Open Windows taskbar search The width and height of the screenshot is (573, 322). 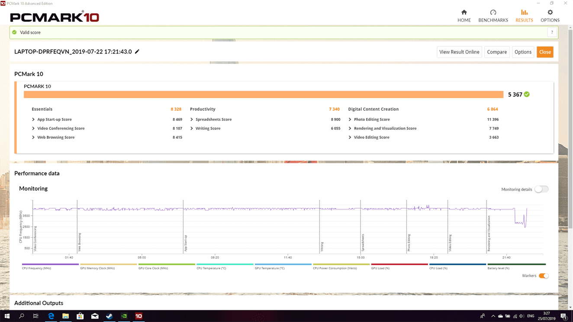tap(22, 316)
